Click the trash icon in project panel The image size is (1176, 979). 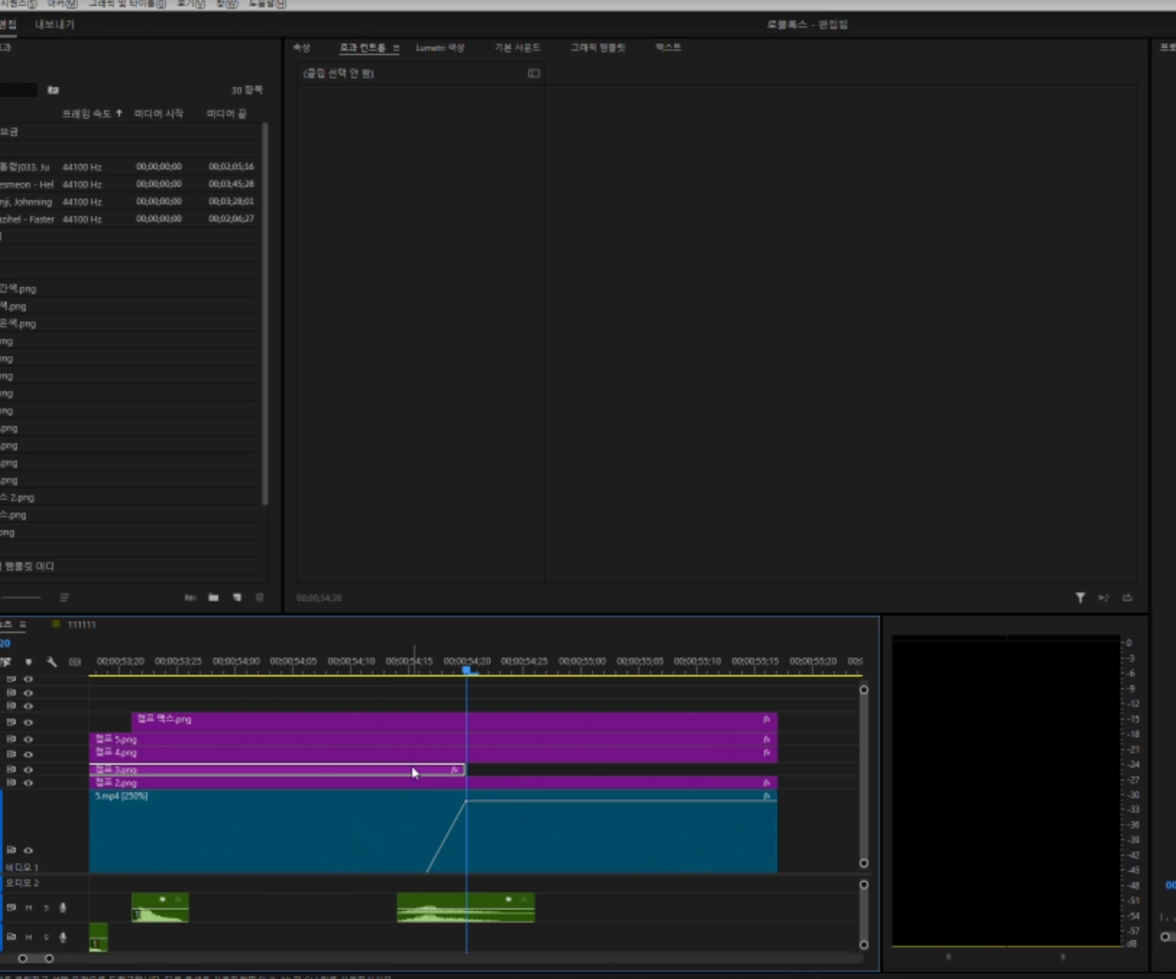[x=259, y=597]
